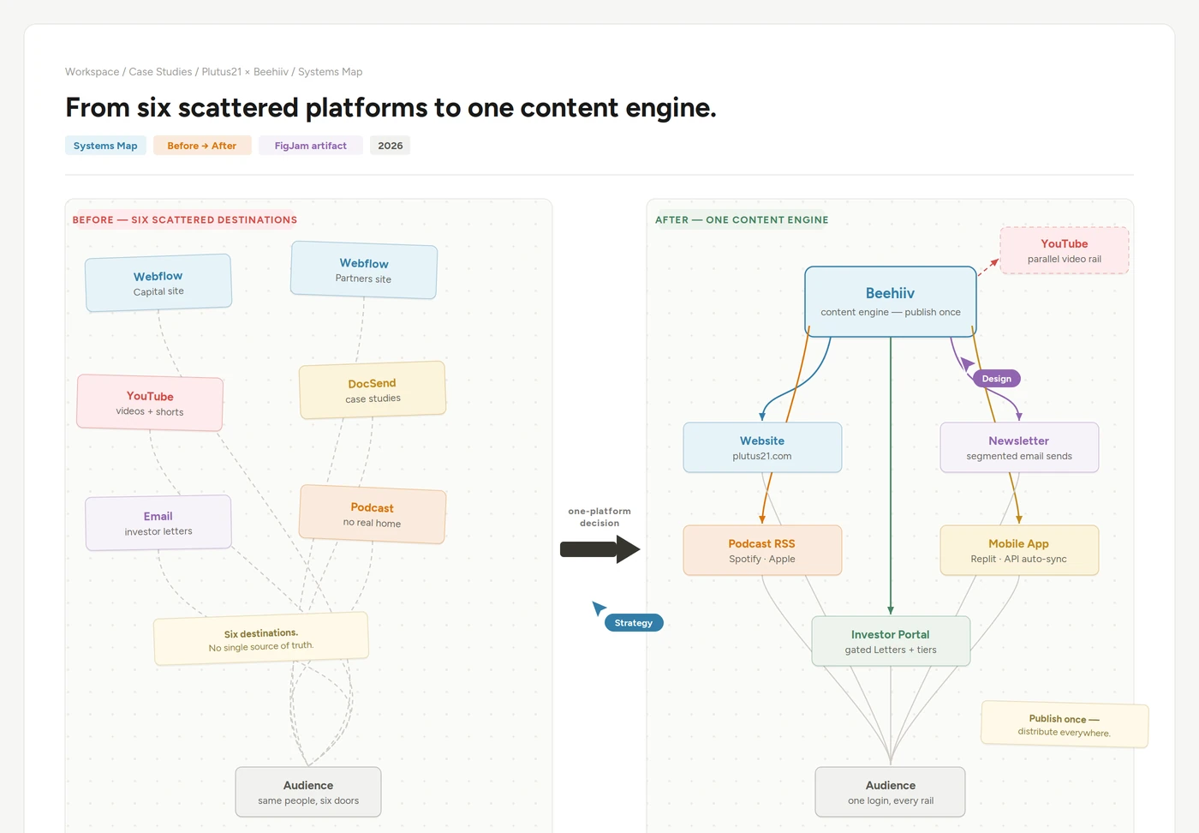This screenshot has height=833, width=1199.
Task: Click the Email investor letters card
Action: coord(158,523)
